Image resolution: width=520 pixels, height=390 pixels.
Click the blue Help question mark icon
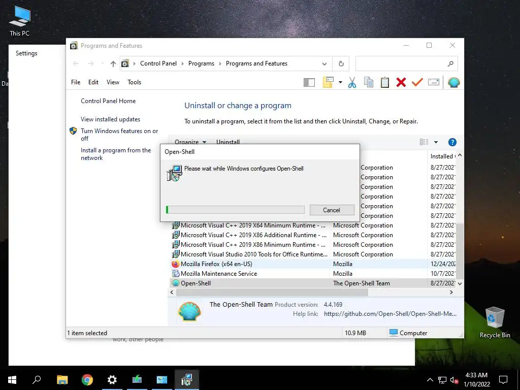(452, 142)
